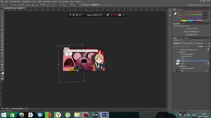Open the History panel icon in the dock
Screen dimensions: 211x118
(x=170, y=11)
